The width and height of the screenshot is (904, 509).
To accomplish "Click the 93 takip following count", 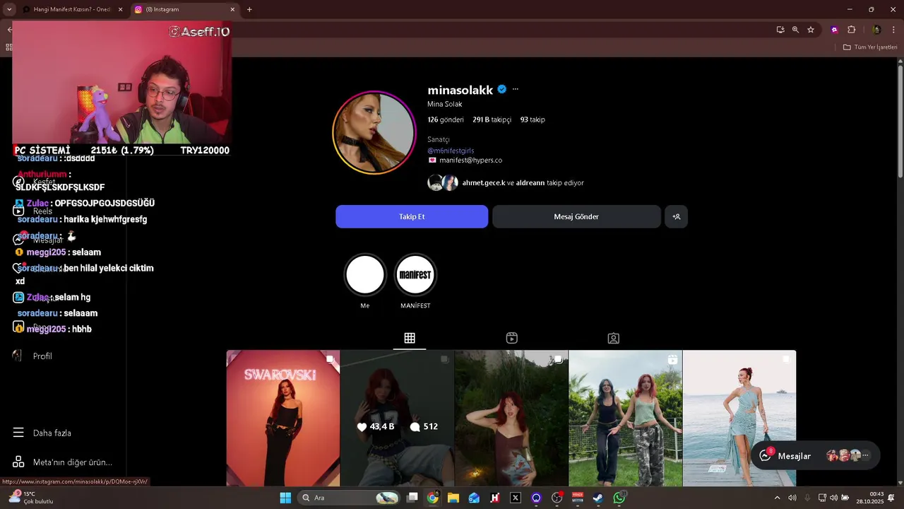I will click(x=533, y=119).
